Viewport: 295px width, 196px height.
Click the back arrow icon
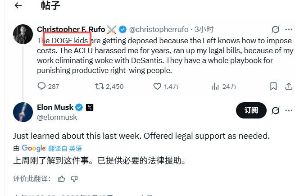(x=18, y=6)
